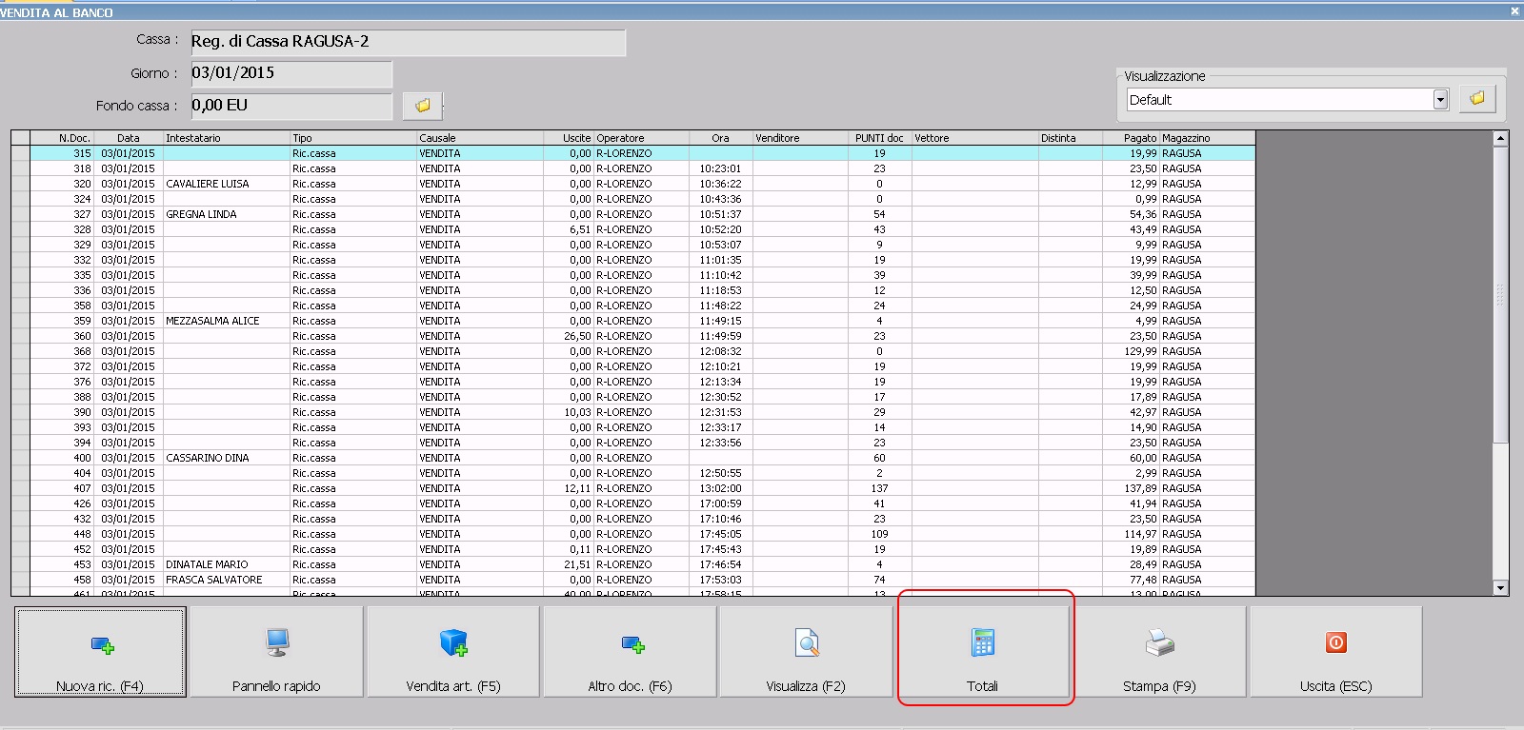Click the time cell 17:00:59
The height and width of the screenshot is (730, 1524).
[720, 503]
